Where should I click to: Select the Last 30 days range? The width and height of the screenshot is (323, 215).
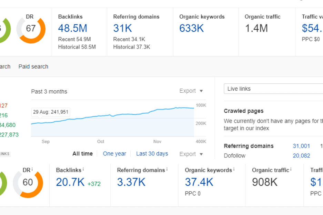(152, 154)
